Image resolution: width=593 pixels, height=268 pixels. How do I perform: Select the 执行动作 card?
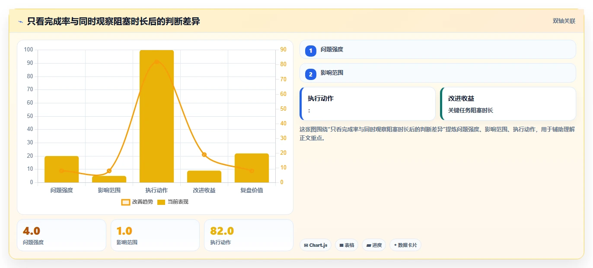tap(367, 104)
